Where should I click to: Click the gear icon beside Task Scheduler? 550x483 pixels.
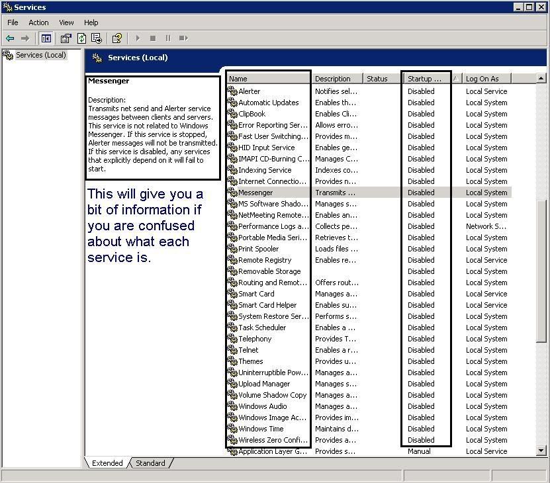232,328
